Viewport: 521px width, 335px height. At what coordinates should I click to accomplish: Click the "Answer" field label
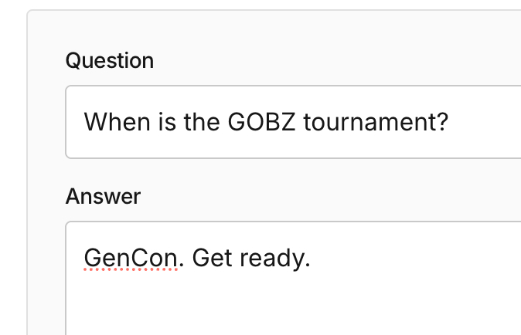click(103, 196)
